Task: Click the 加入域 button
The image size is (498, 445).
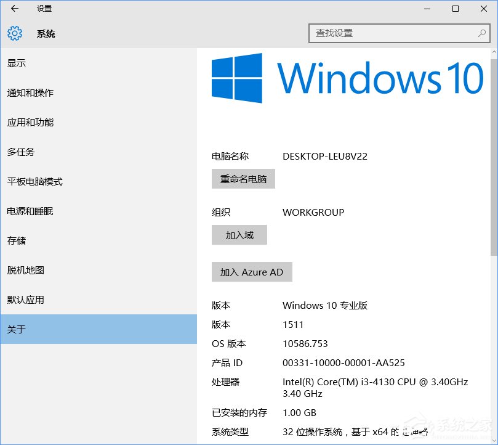Action: click(239, 235)
